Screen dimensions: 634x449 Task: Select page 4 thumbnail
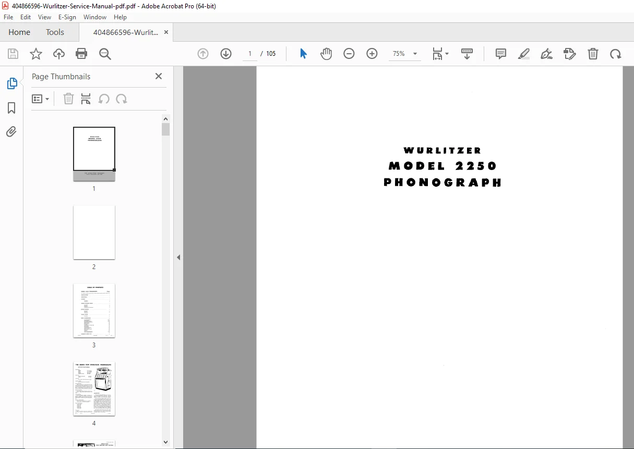click(x=94, y=389)
